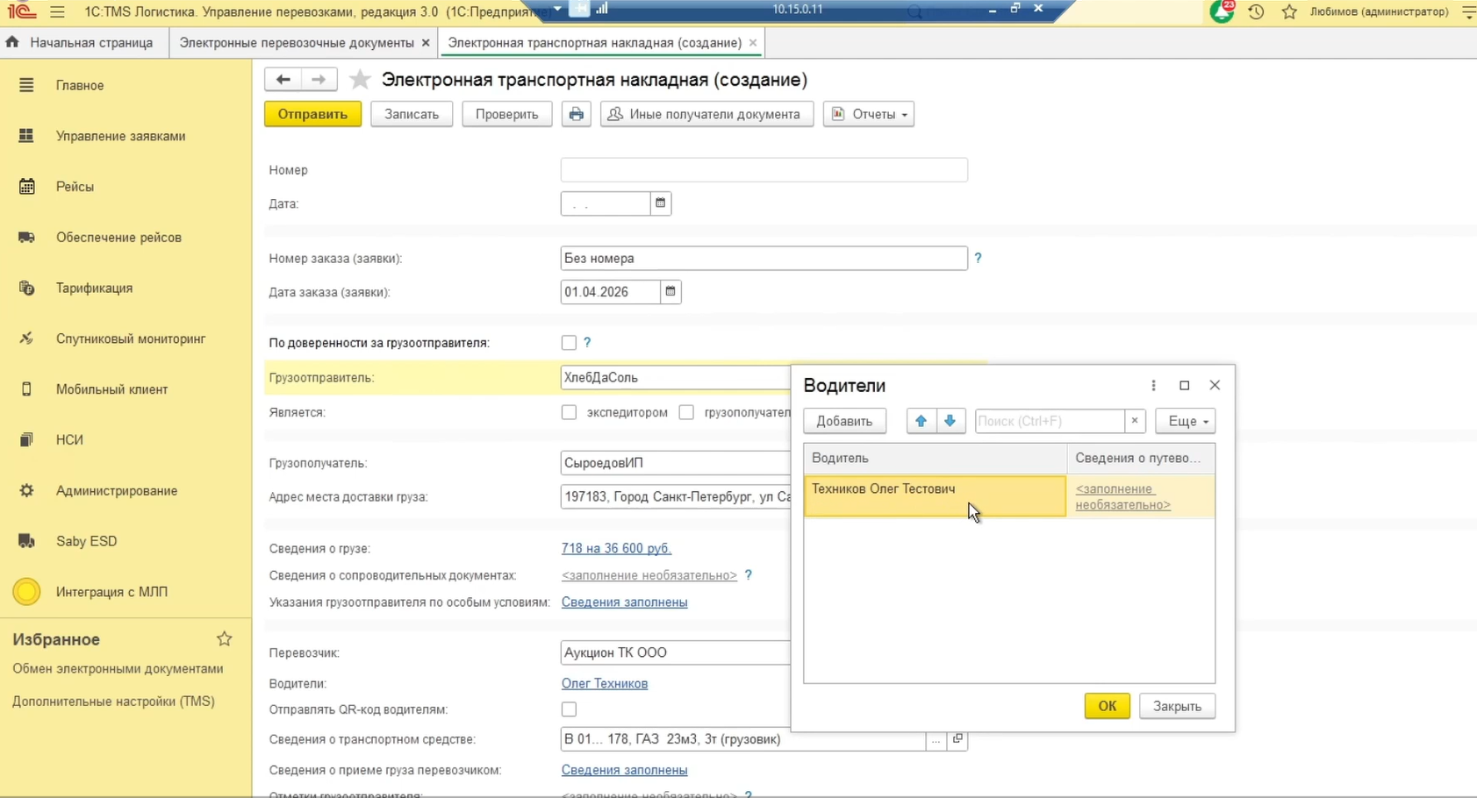The width and height of the screenshot is (1477, 798).
Task: Move driver down with blue arrow
Action: (x=950, y=421)
